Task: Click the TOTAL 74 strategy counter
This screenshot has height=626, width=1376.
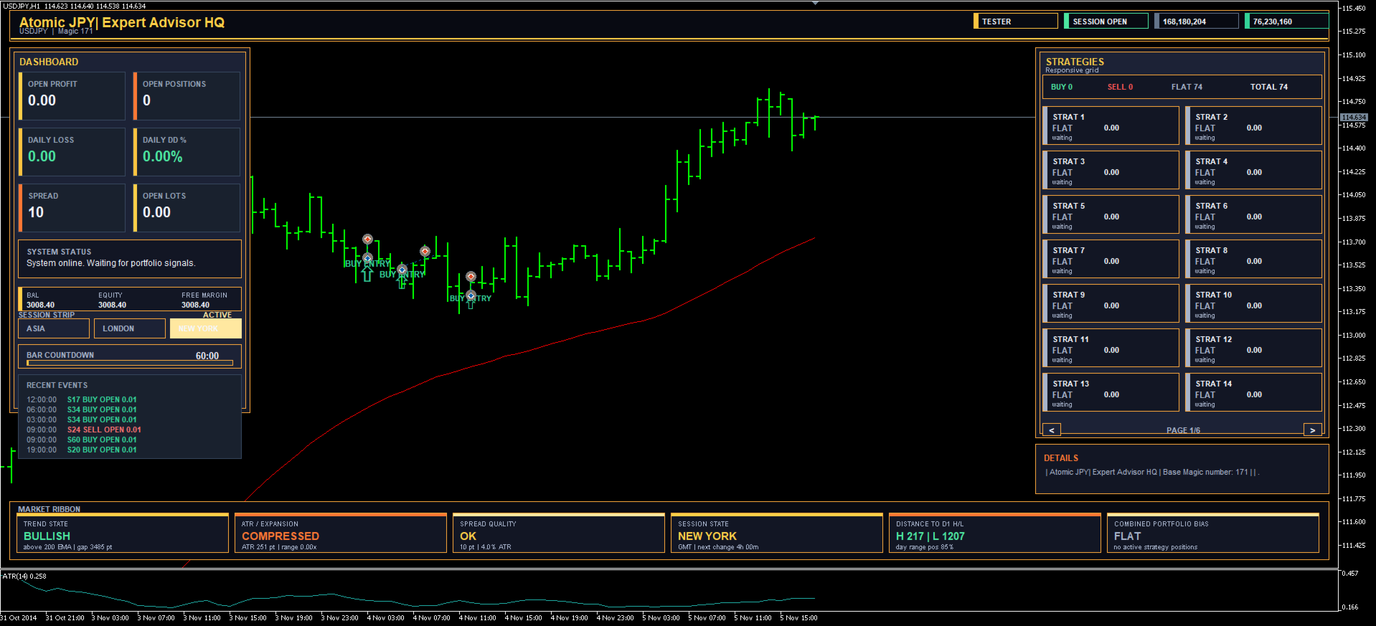Action: [x=1269, y=87]
